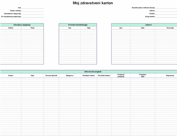
Task: Click the Doziranje column header
Action: click(x=166, y=28)
